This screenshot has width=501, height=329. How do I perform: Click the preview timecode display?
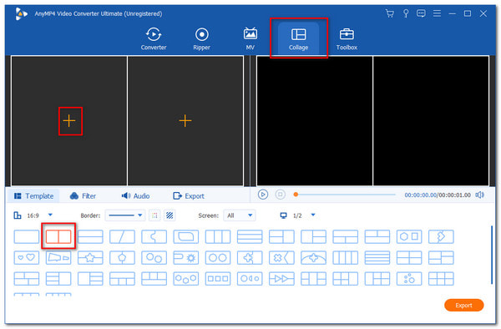[x=438, y=195]
